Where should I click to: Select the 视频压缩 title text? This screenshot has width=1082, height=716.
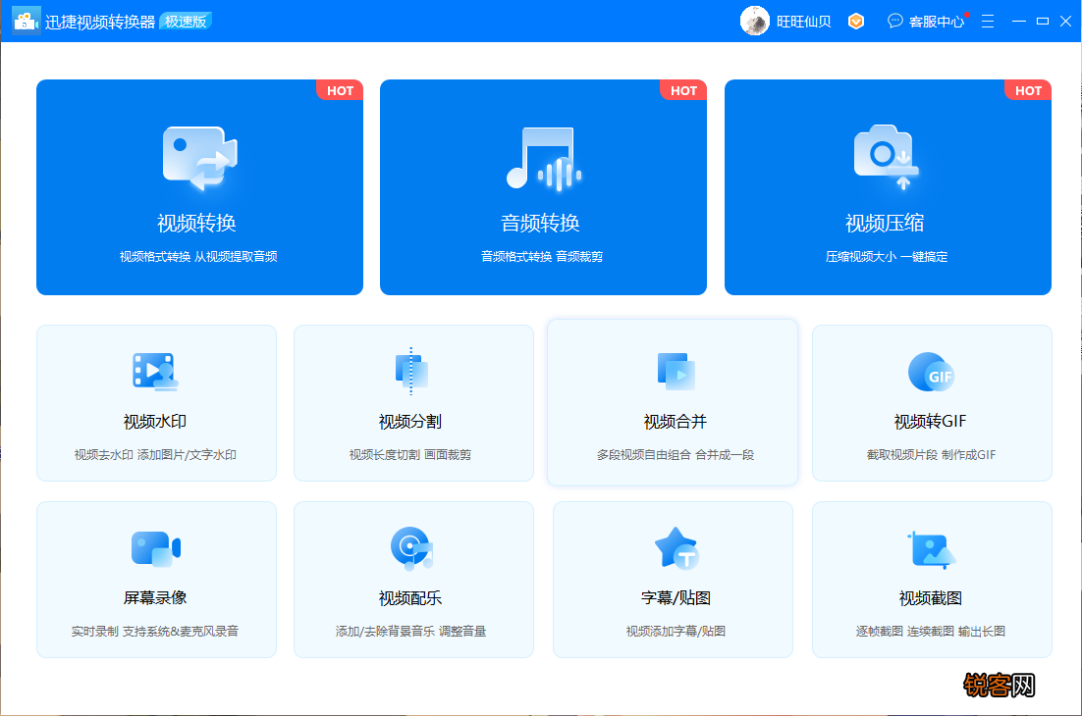point(885,223)
